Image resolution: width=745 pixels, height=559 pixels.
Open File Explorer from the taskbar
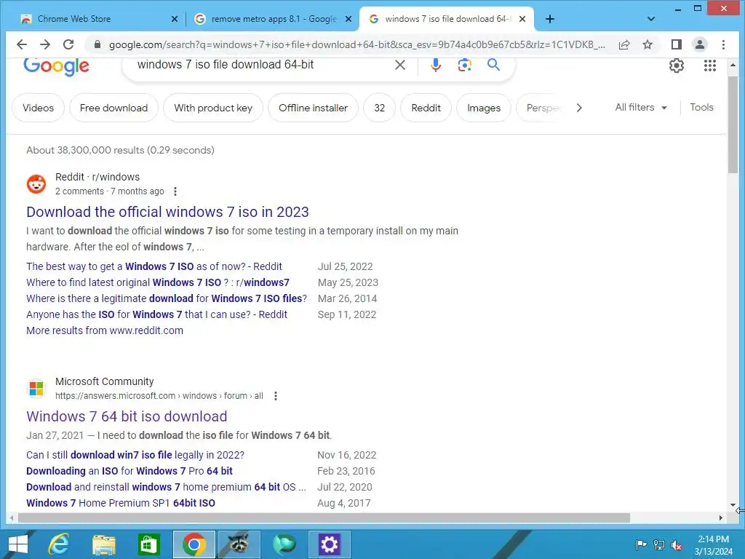(103, 544)
